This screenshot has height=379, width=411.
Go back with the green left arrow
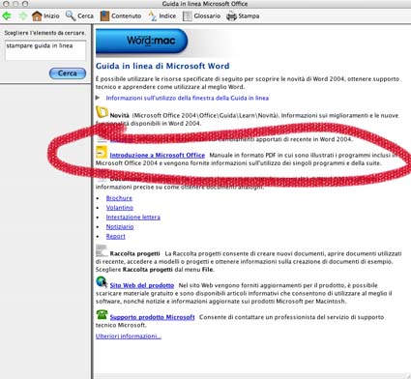(7, 15)
